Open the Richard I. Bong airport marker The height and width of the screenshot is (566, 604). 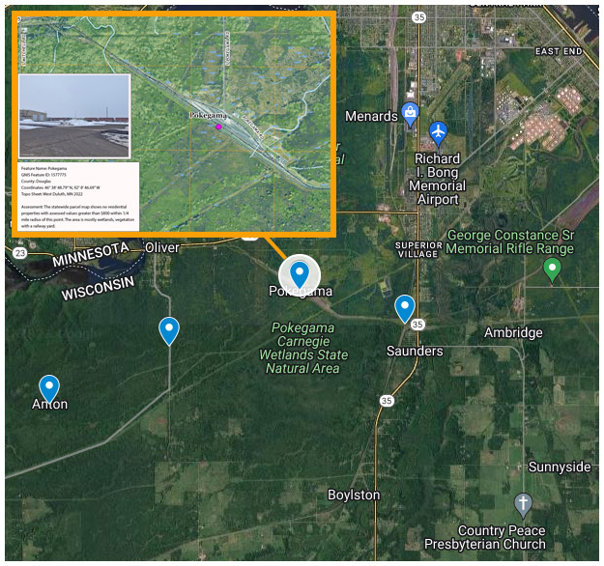point(438,133)
